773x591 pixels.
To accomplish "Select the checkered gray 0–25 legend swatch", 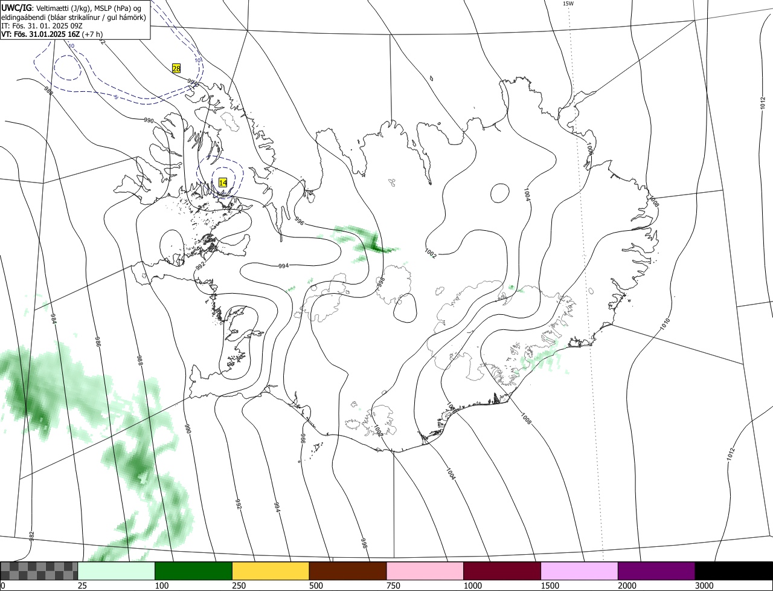I will click(x=39, y=570).
